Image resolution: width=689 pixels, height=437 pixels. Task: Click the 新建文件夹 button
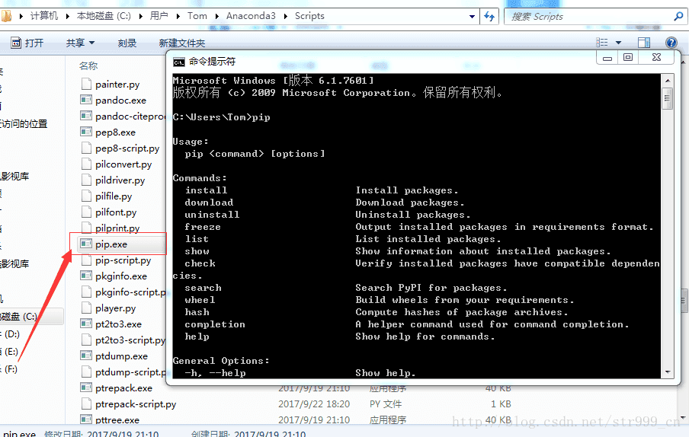[x=181, y=43]
